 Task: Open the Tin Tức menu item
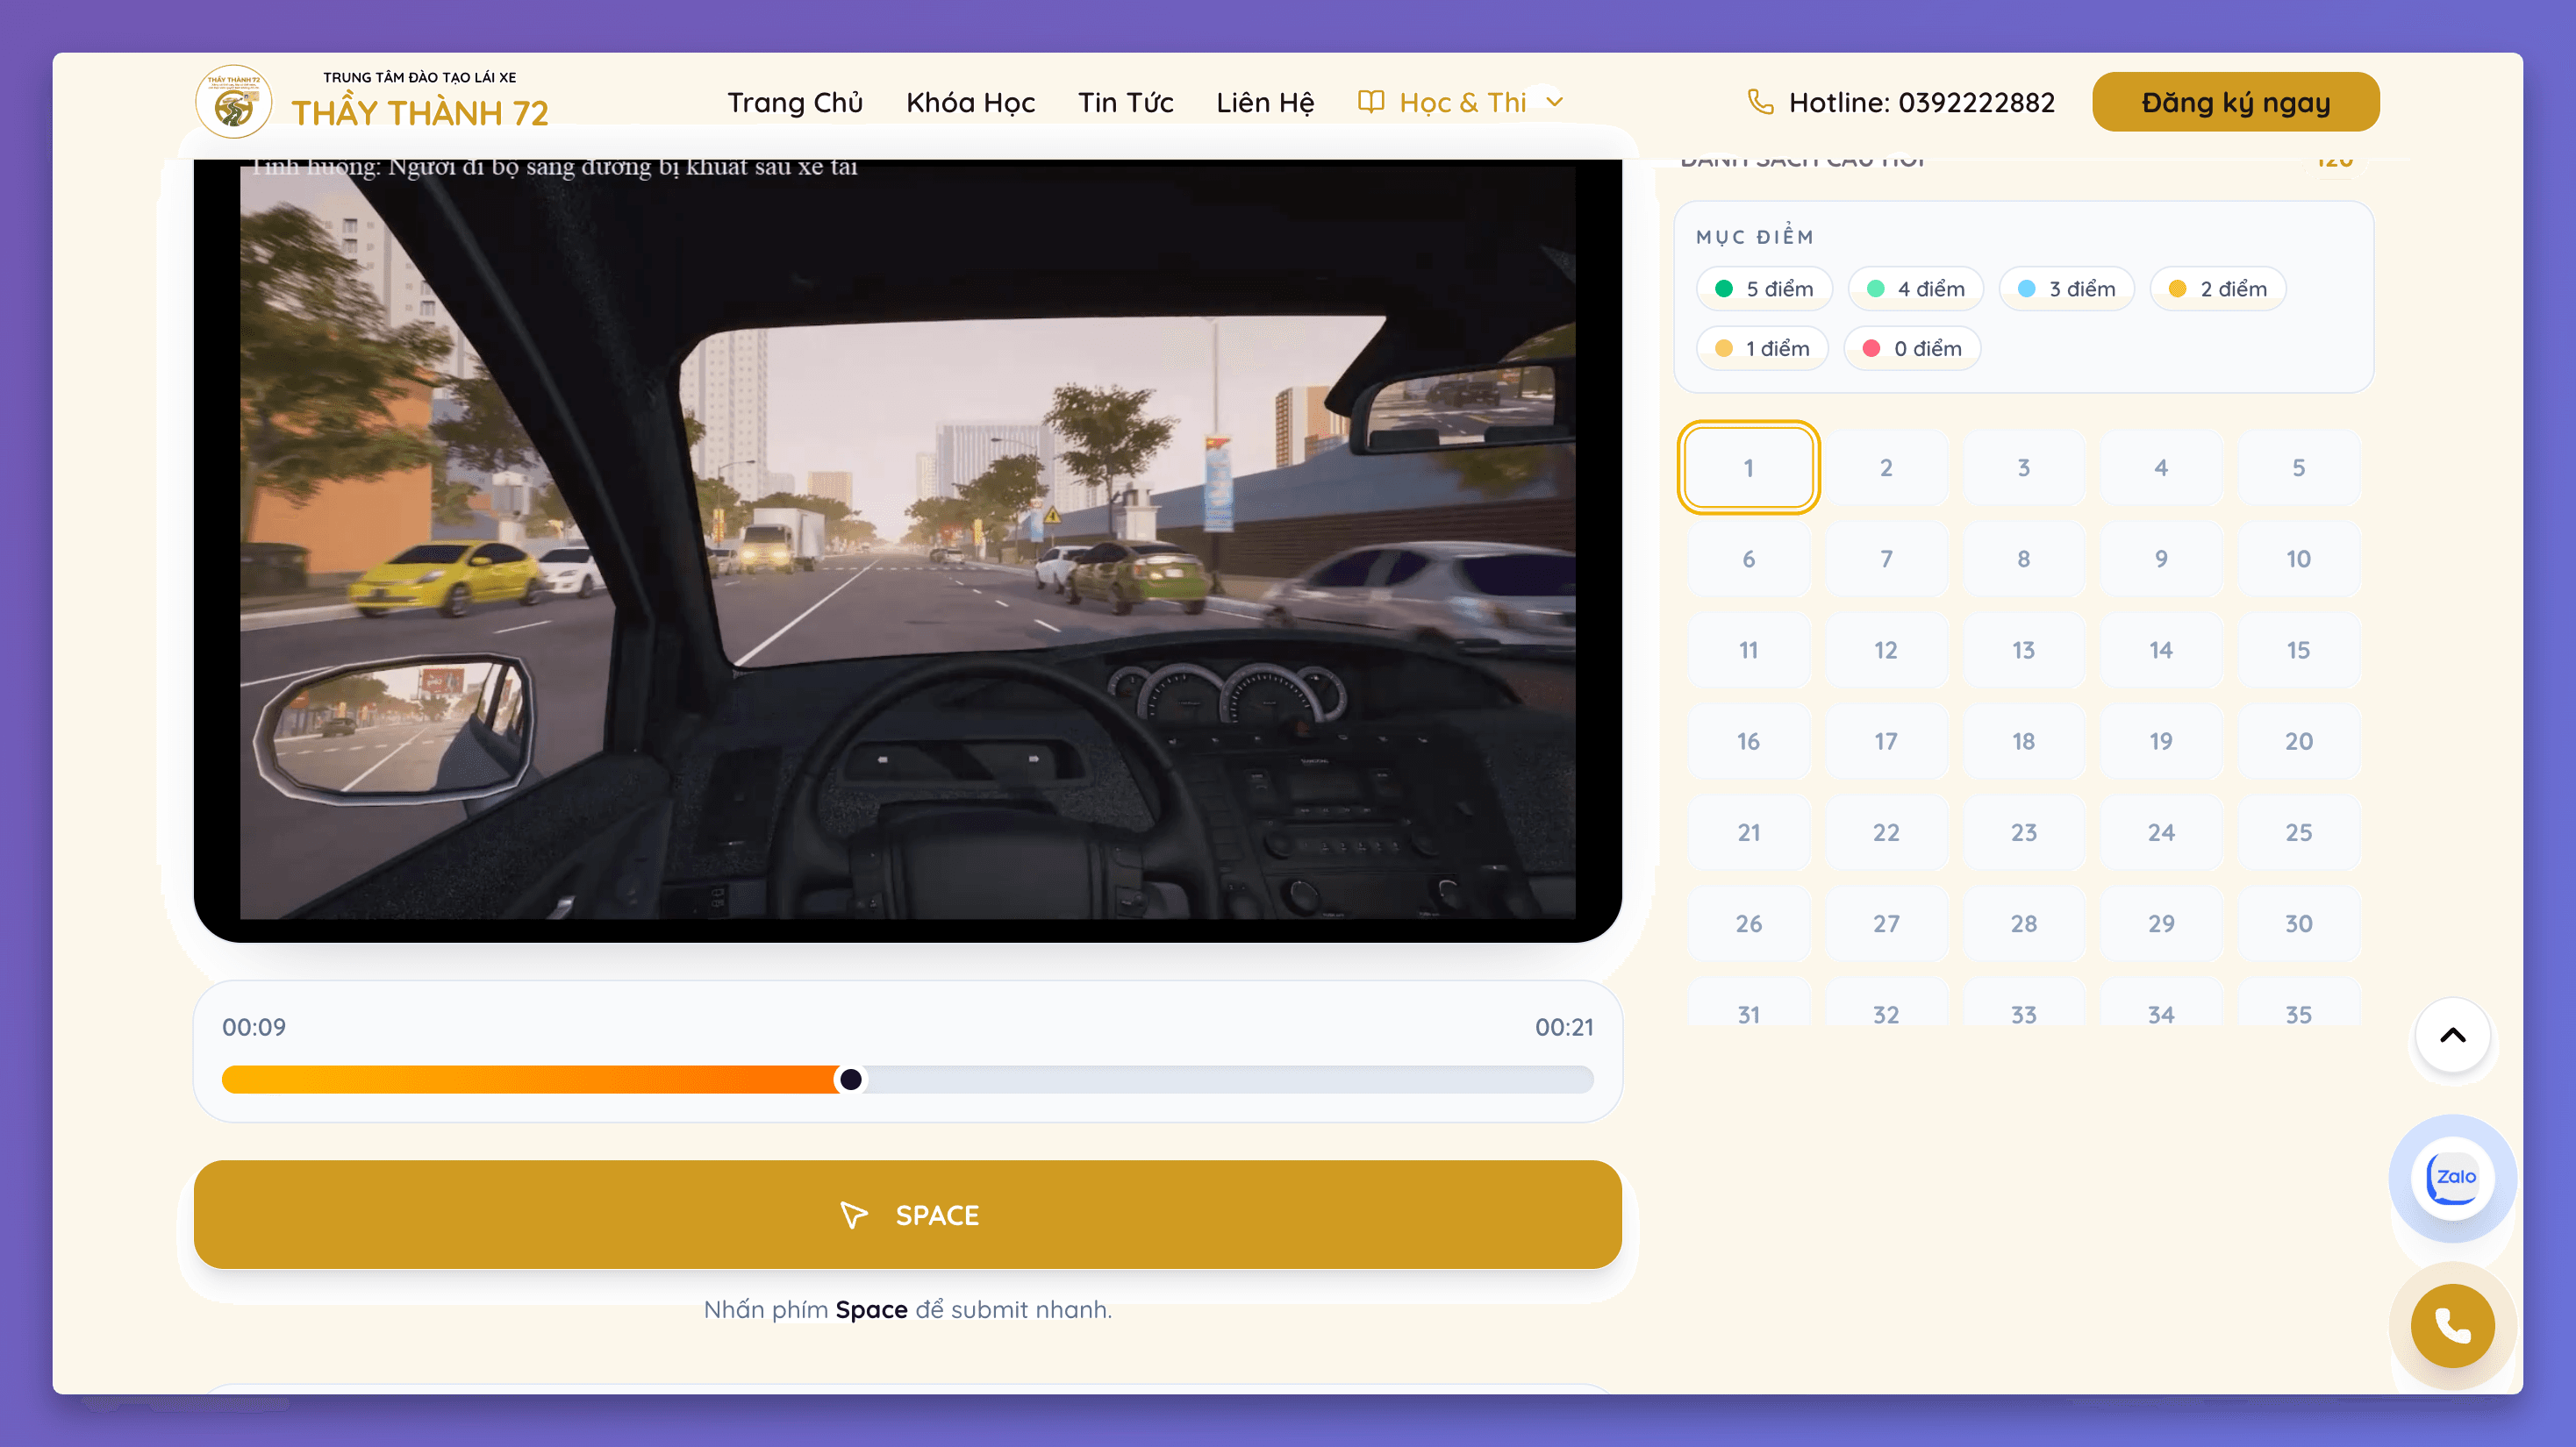coord(1125,102)
